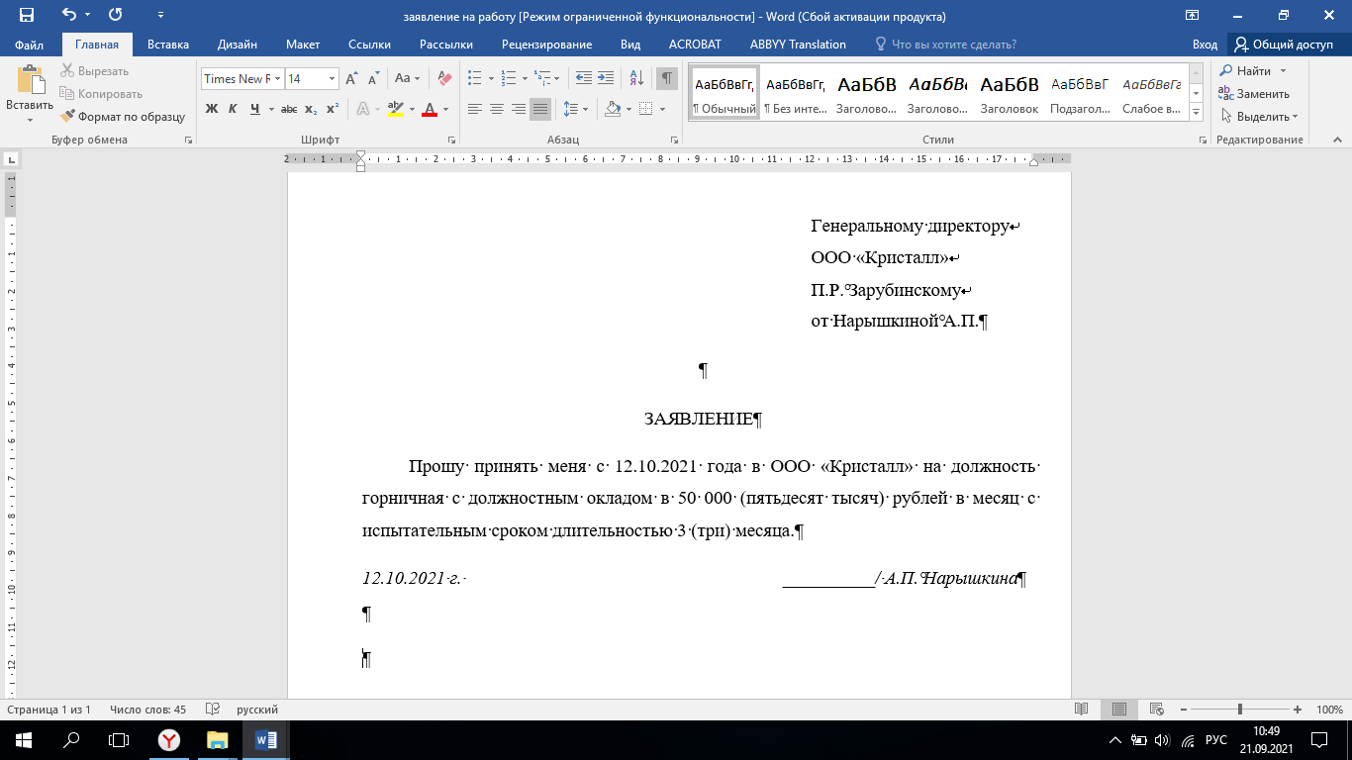Toggle show paragraph marks (¶)
1352x760 pixels.
666,78
